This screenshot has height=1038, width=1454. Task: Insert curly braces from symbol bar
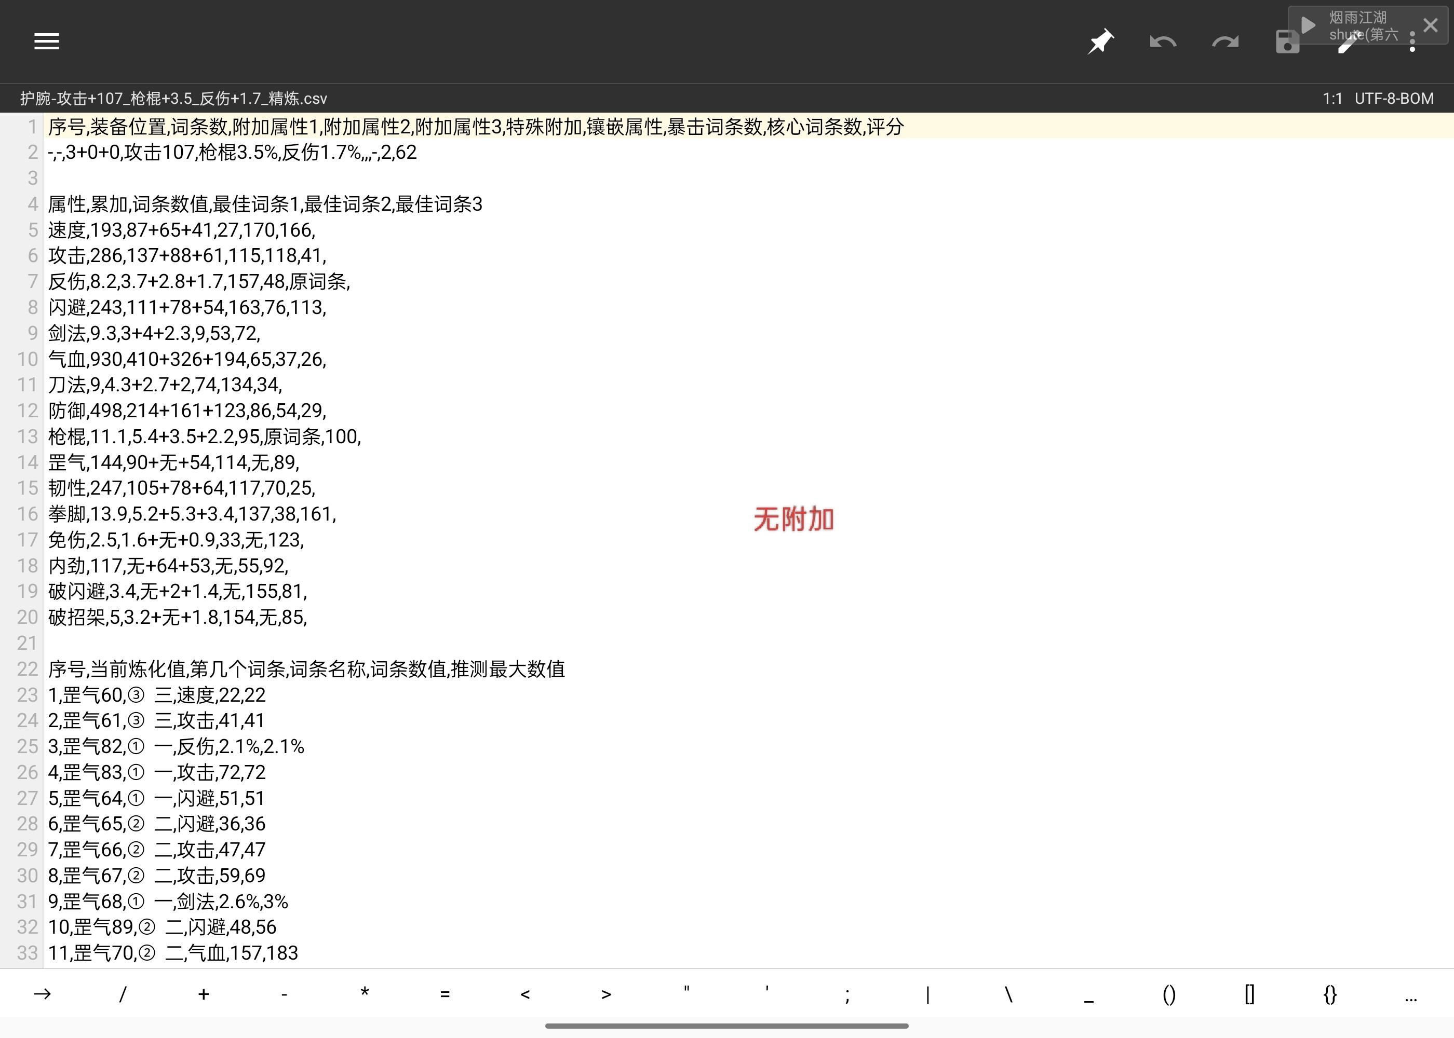click(x=1330, y=994)
